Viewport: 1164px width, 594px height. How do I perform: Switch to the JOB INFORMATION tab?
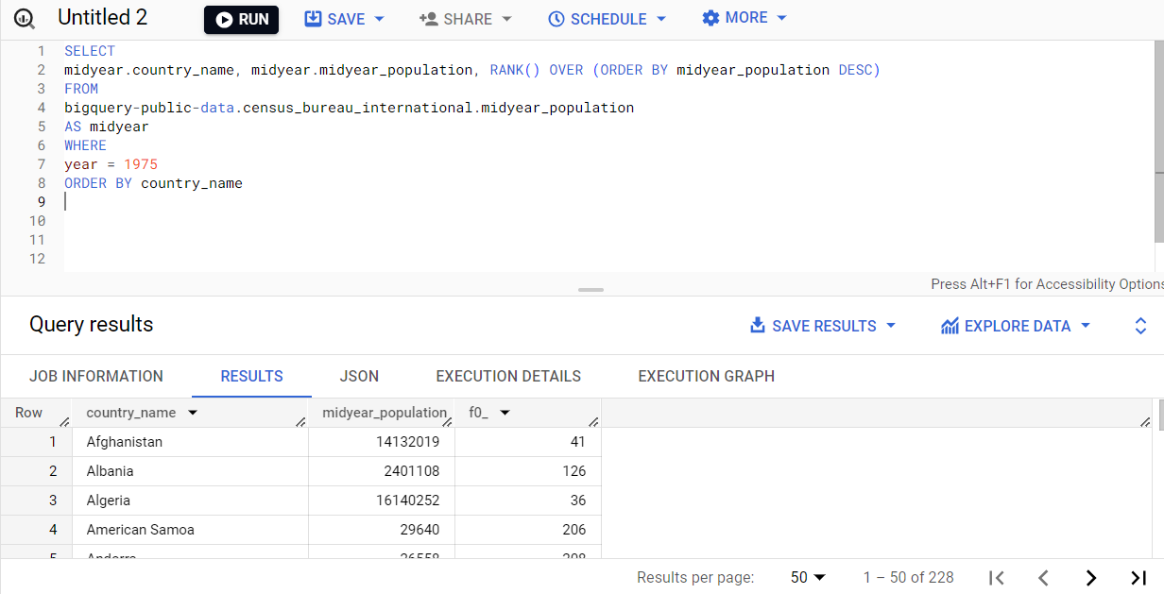pyautogui.click(x=96, y=376)
